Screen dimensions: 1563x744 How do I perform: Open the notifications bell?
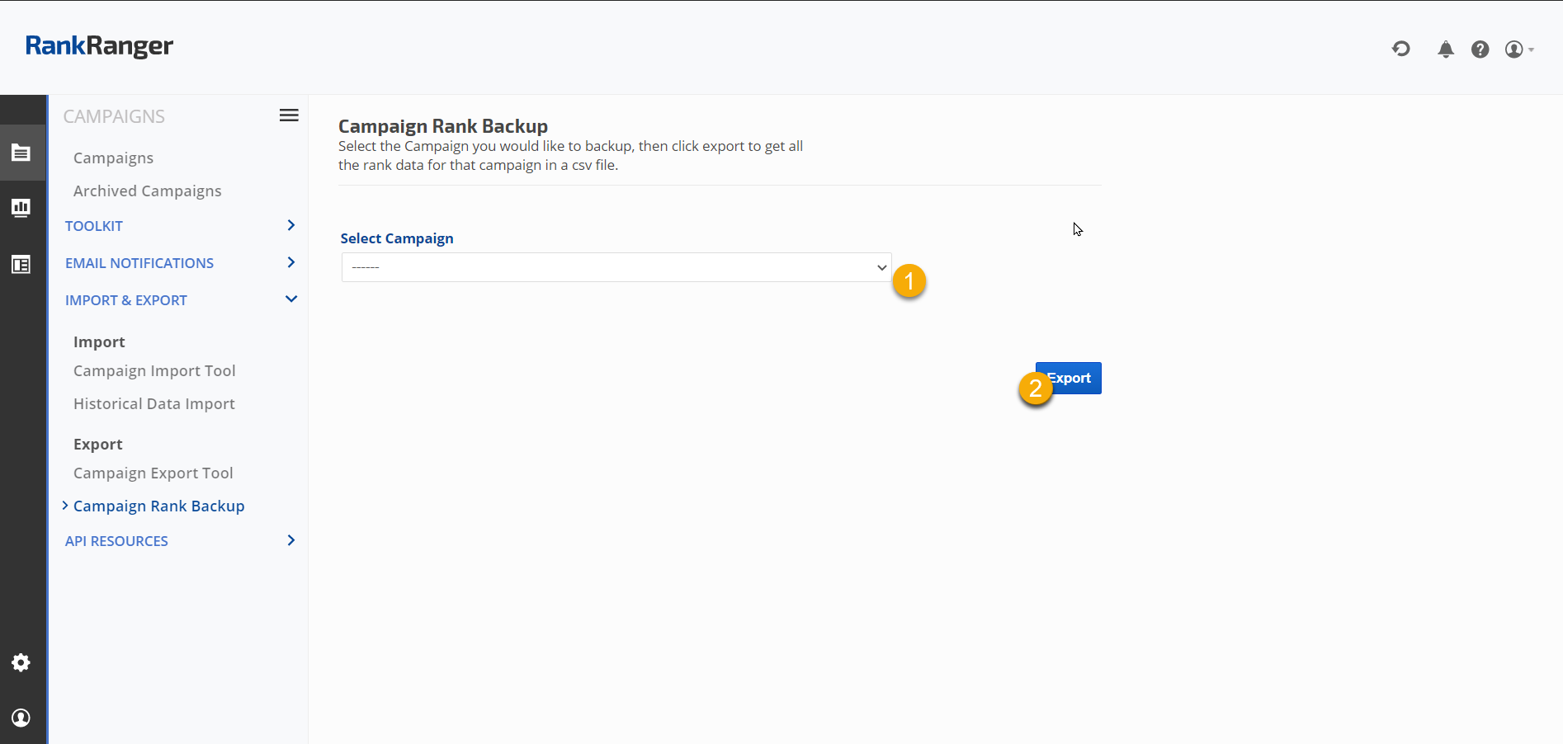[x=1445, y=49]
